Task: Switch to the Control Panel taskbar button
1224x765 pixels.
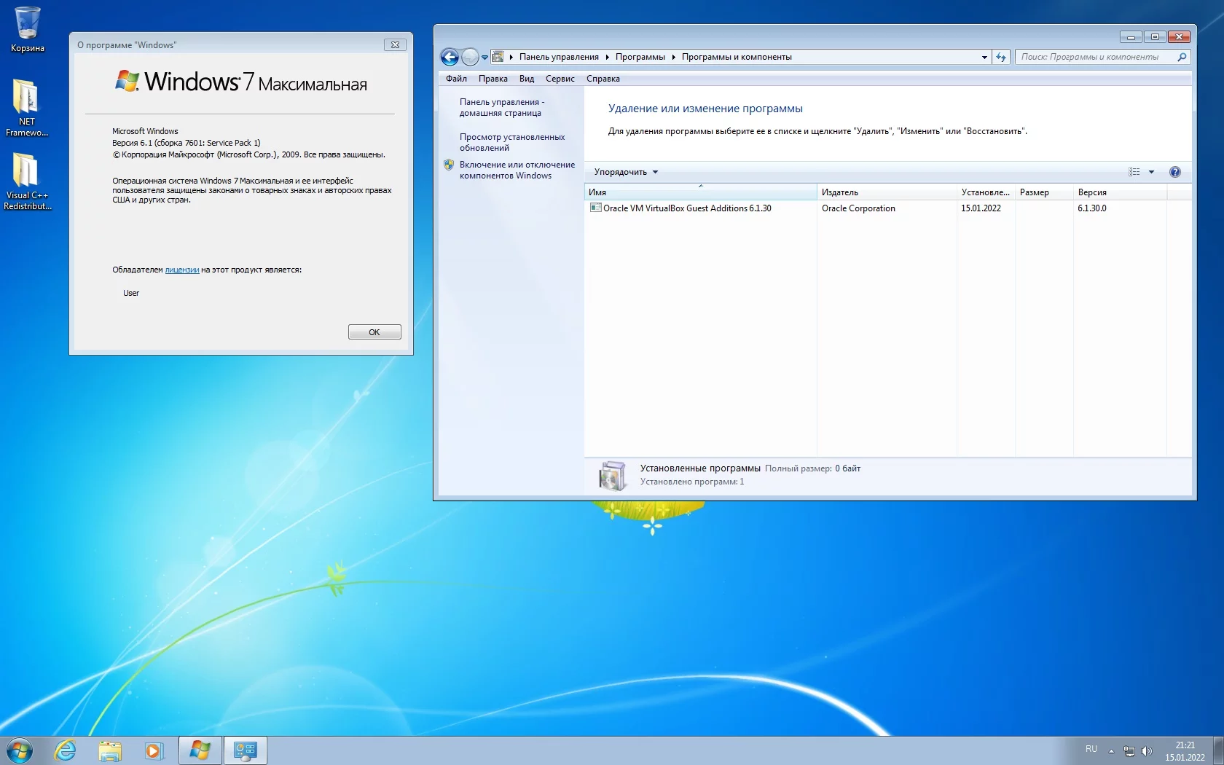Action: click(x=246, y=750)
